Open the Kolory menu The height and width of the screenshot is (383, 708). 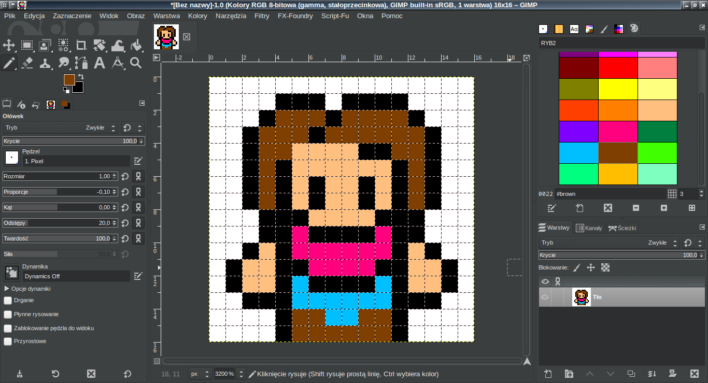click(197, 16)
